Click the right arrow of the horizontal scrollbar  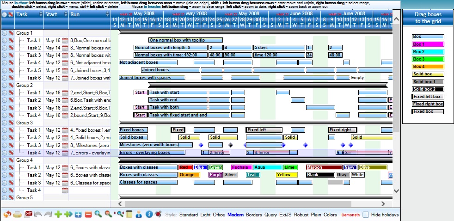383,204
